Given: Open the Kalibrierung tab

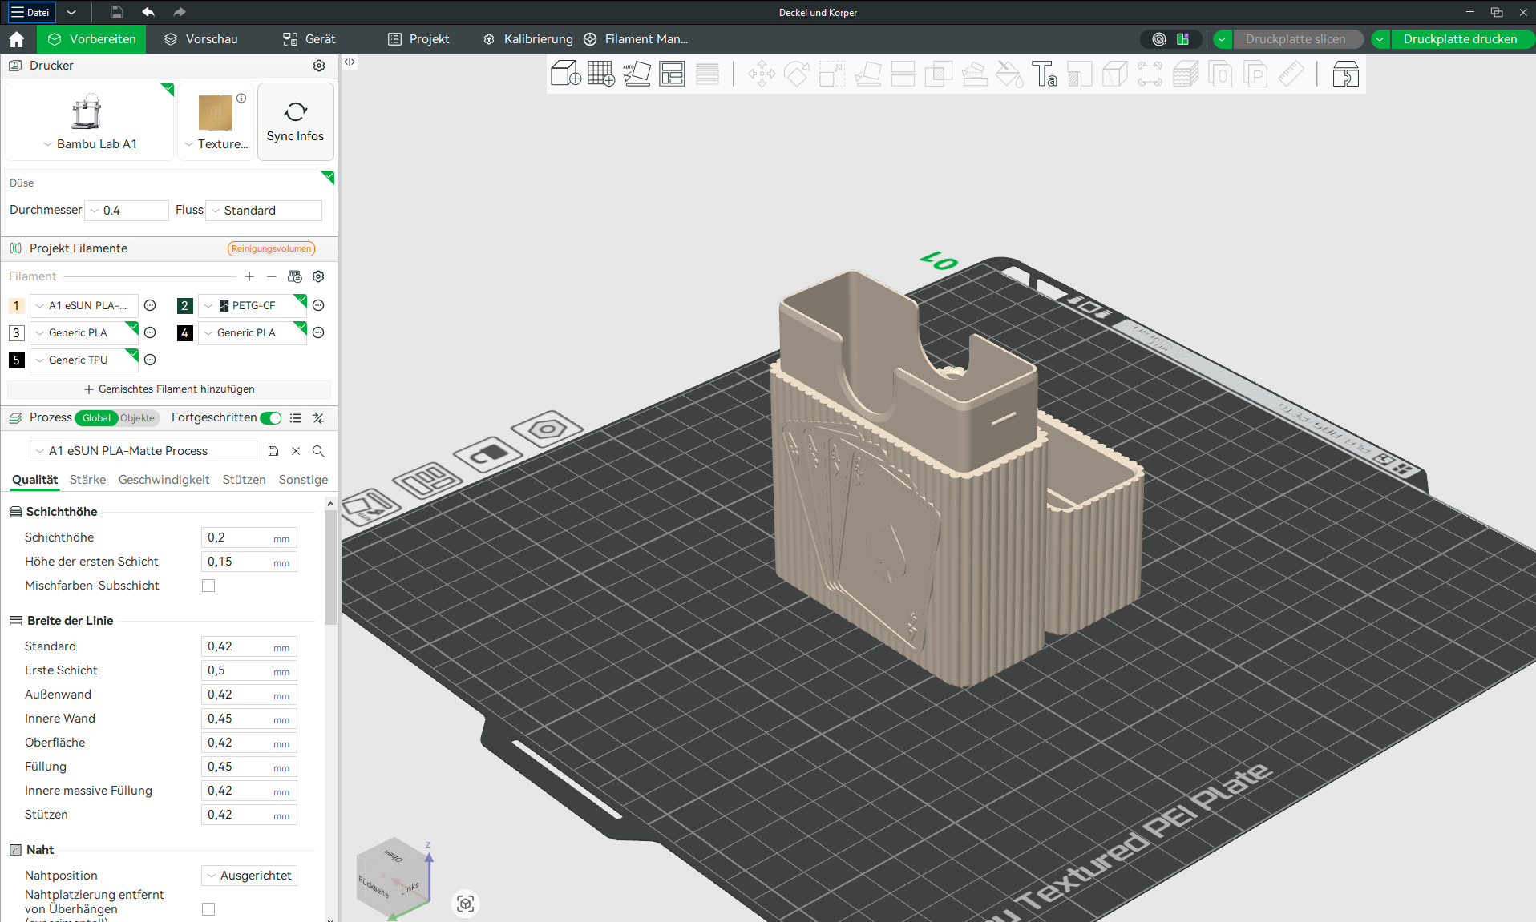Looking at the screenshot, I should (528, 39).
